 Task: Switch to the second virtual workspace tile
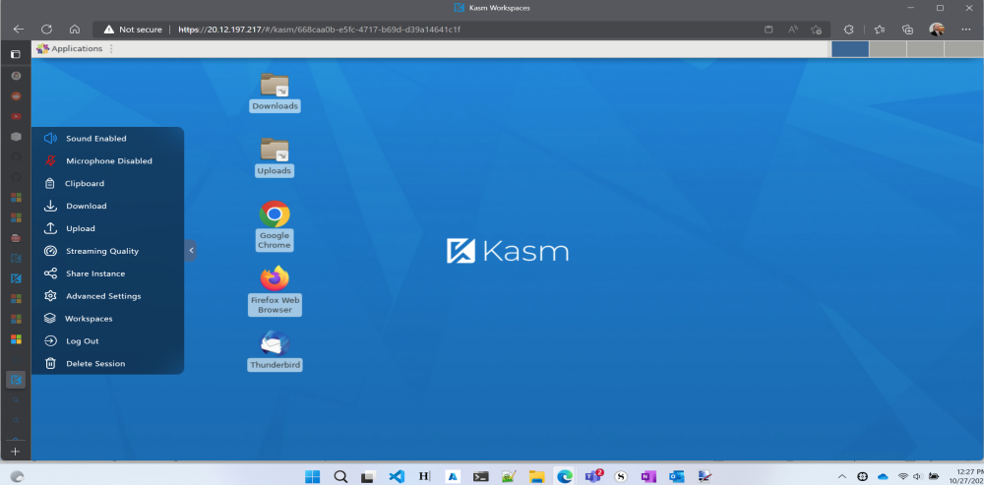pos(888,49)
